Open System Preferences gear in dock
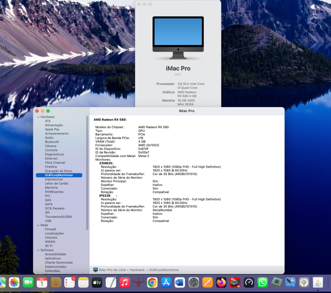331x293 pixels. tap(194, 282)
